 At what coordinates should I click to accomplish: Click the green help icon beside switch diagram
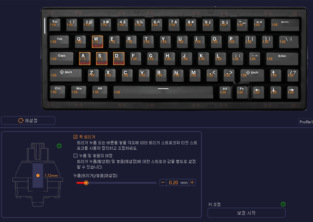59,146
